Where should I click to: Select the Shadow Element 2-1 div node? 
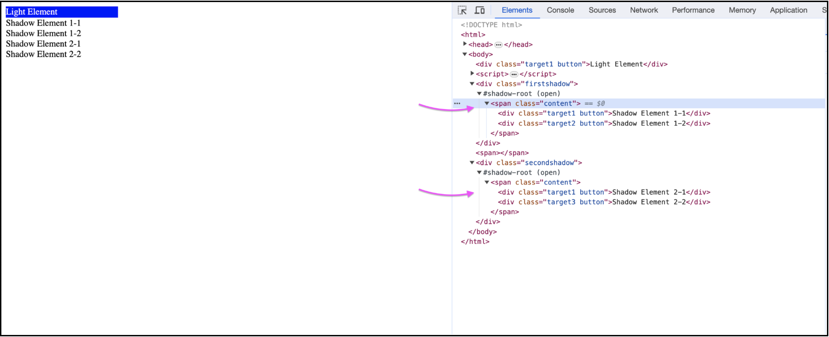(x=604, y=192)
